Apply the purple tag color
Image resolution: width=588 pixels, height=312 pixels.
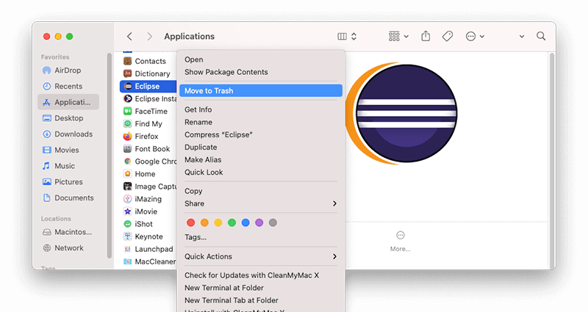(x=259, y=223)
